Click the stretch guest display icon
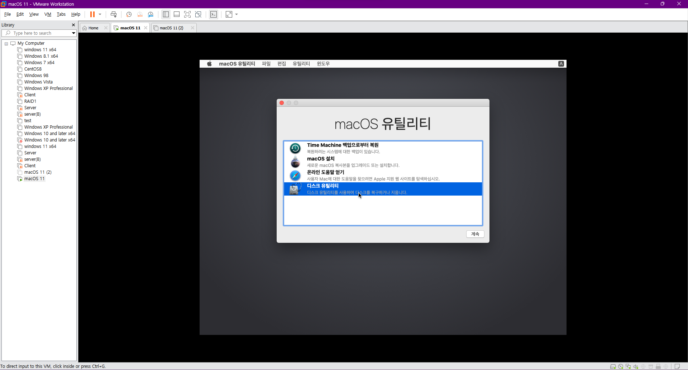The height and width of the screenshot is (370, 688). (x=229, y=14)
